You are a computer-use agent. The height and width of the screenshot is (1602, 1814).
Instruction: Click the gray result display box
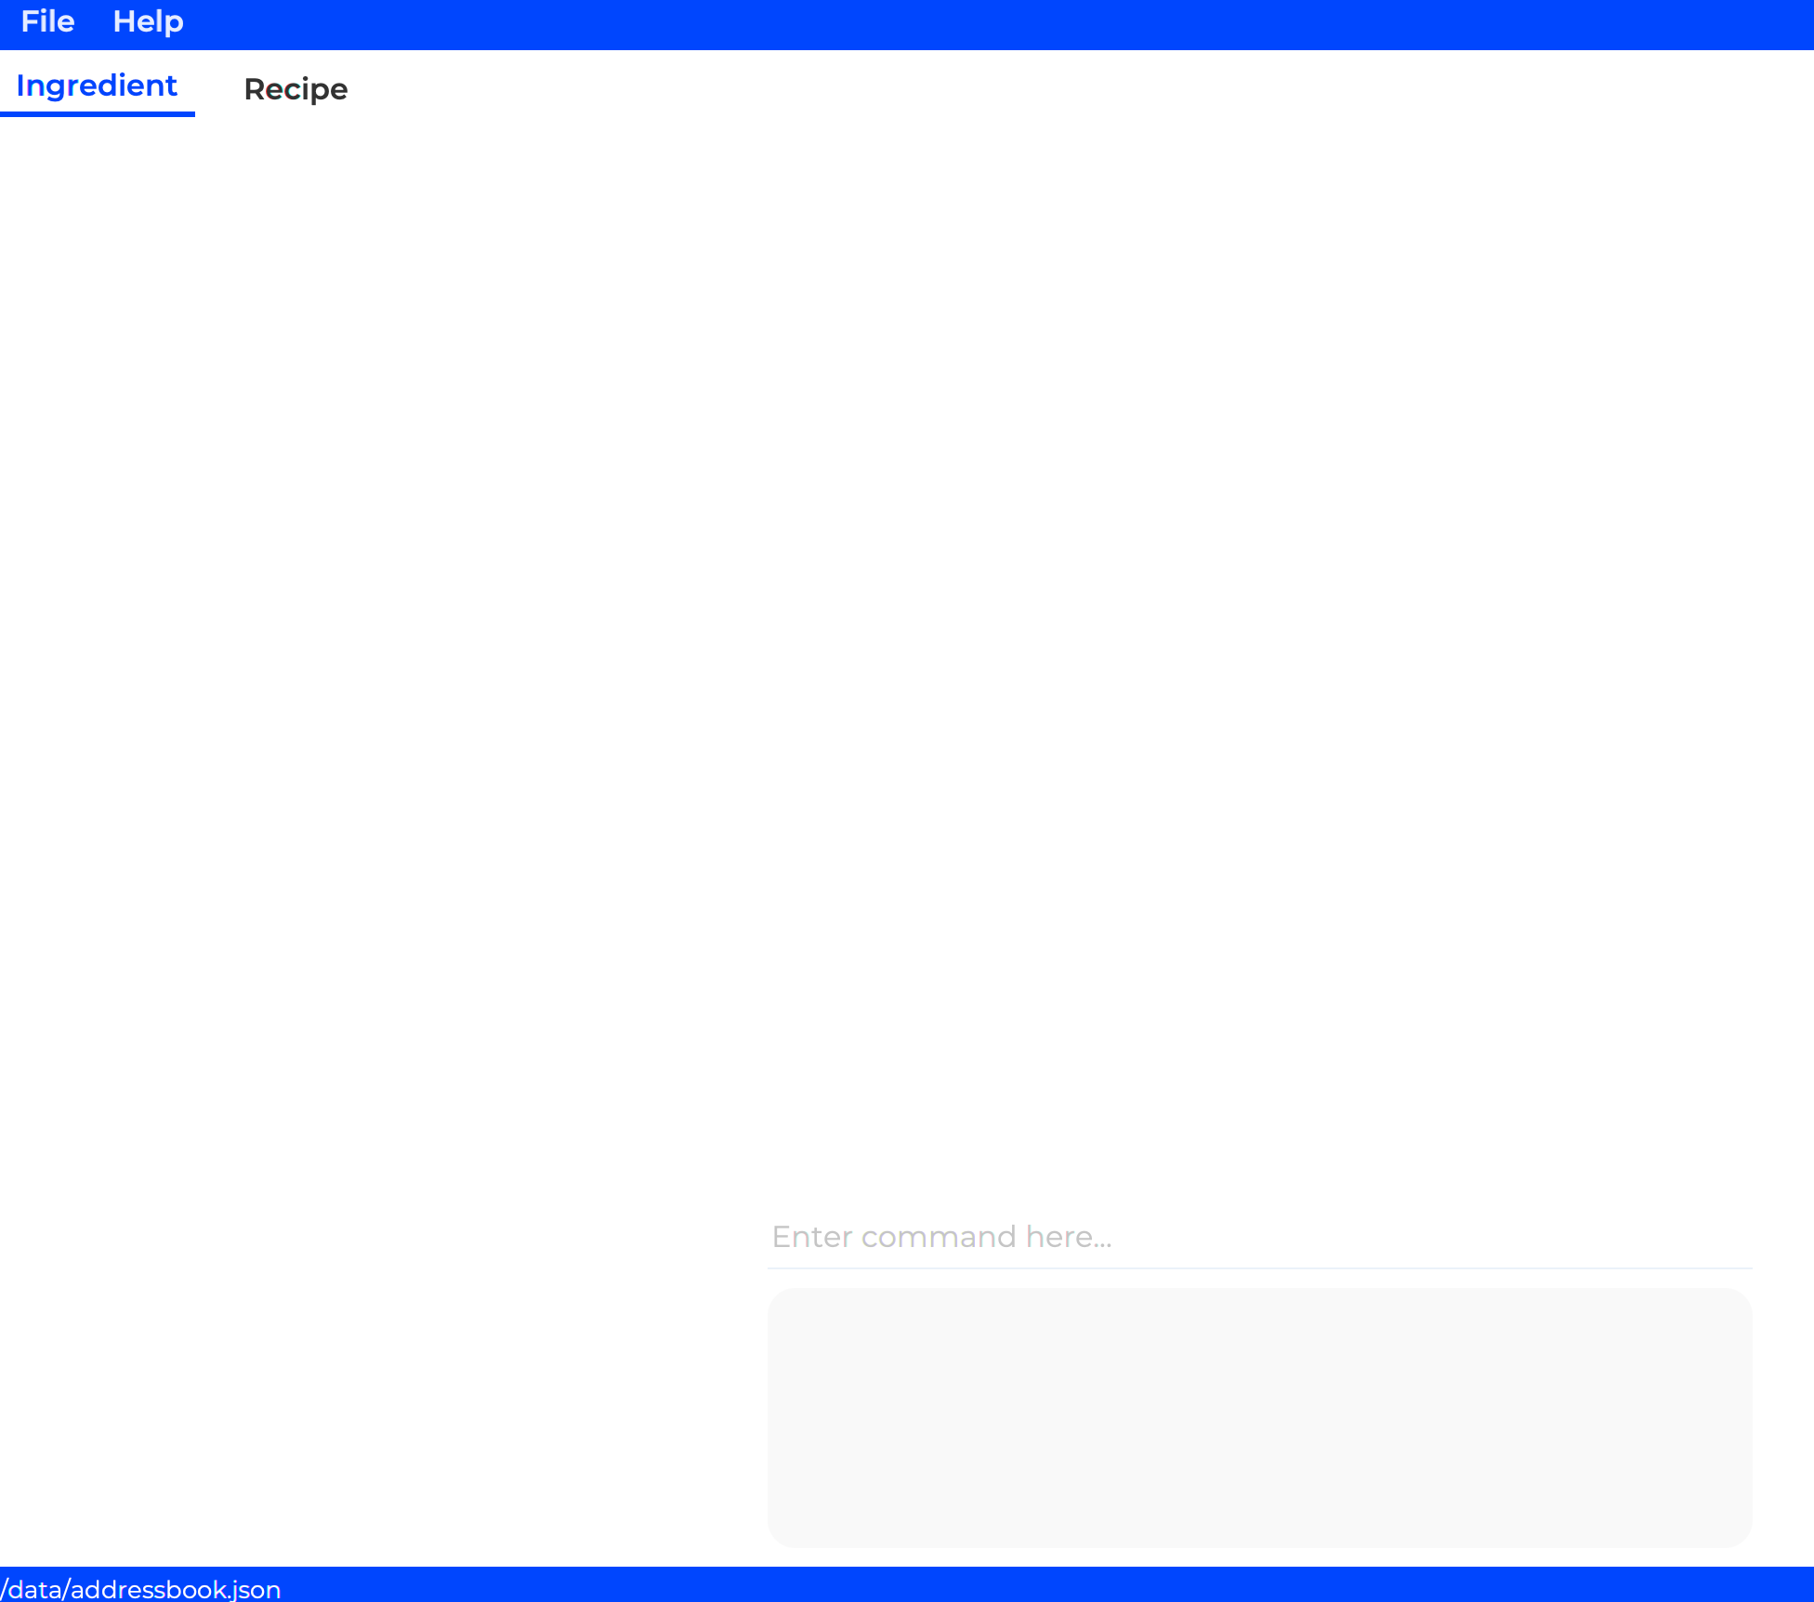[1259, 1417]
